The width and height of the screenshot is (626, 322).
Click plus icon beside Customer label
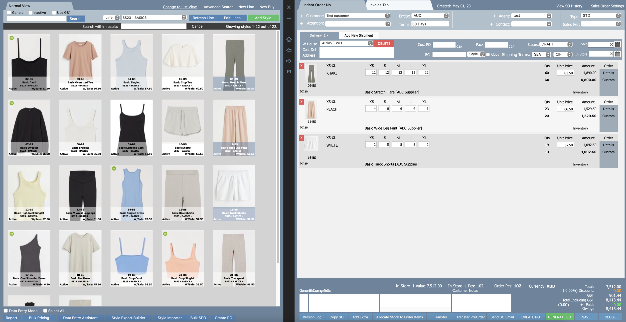coord(301,16)
